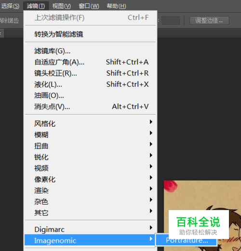
Task: Open the 窗口(W) menu
Action: (89, 6)
